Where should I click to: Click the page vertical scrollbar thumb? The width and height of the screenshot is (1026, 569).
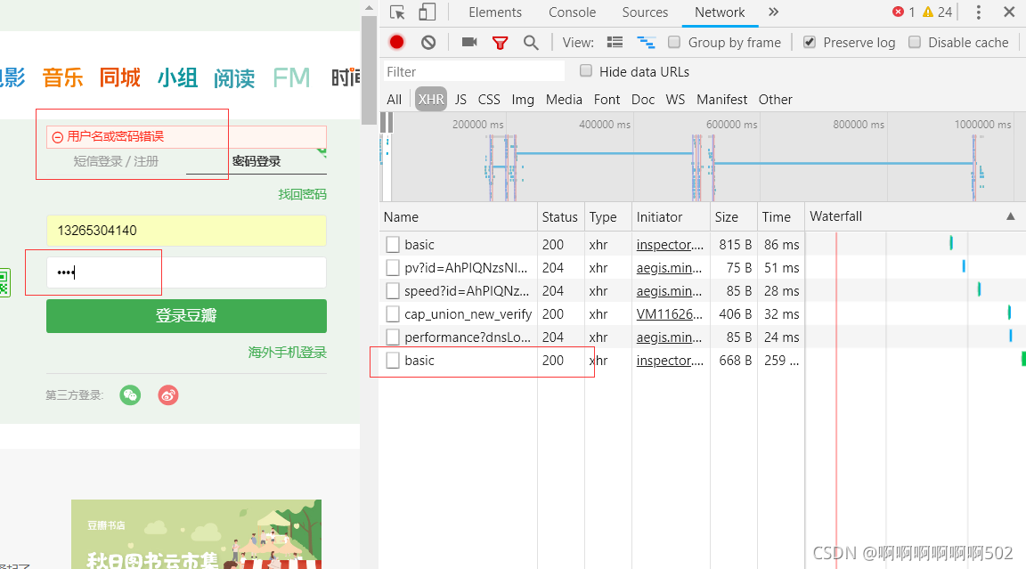(369, 69)
